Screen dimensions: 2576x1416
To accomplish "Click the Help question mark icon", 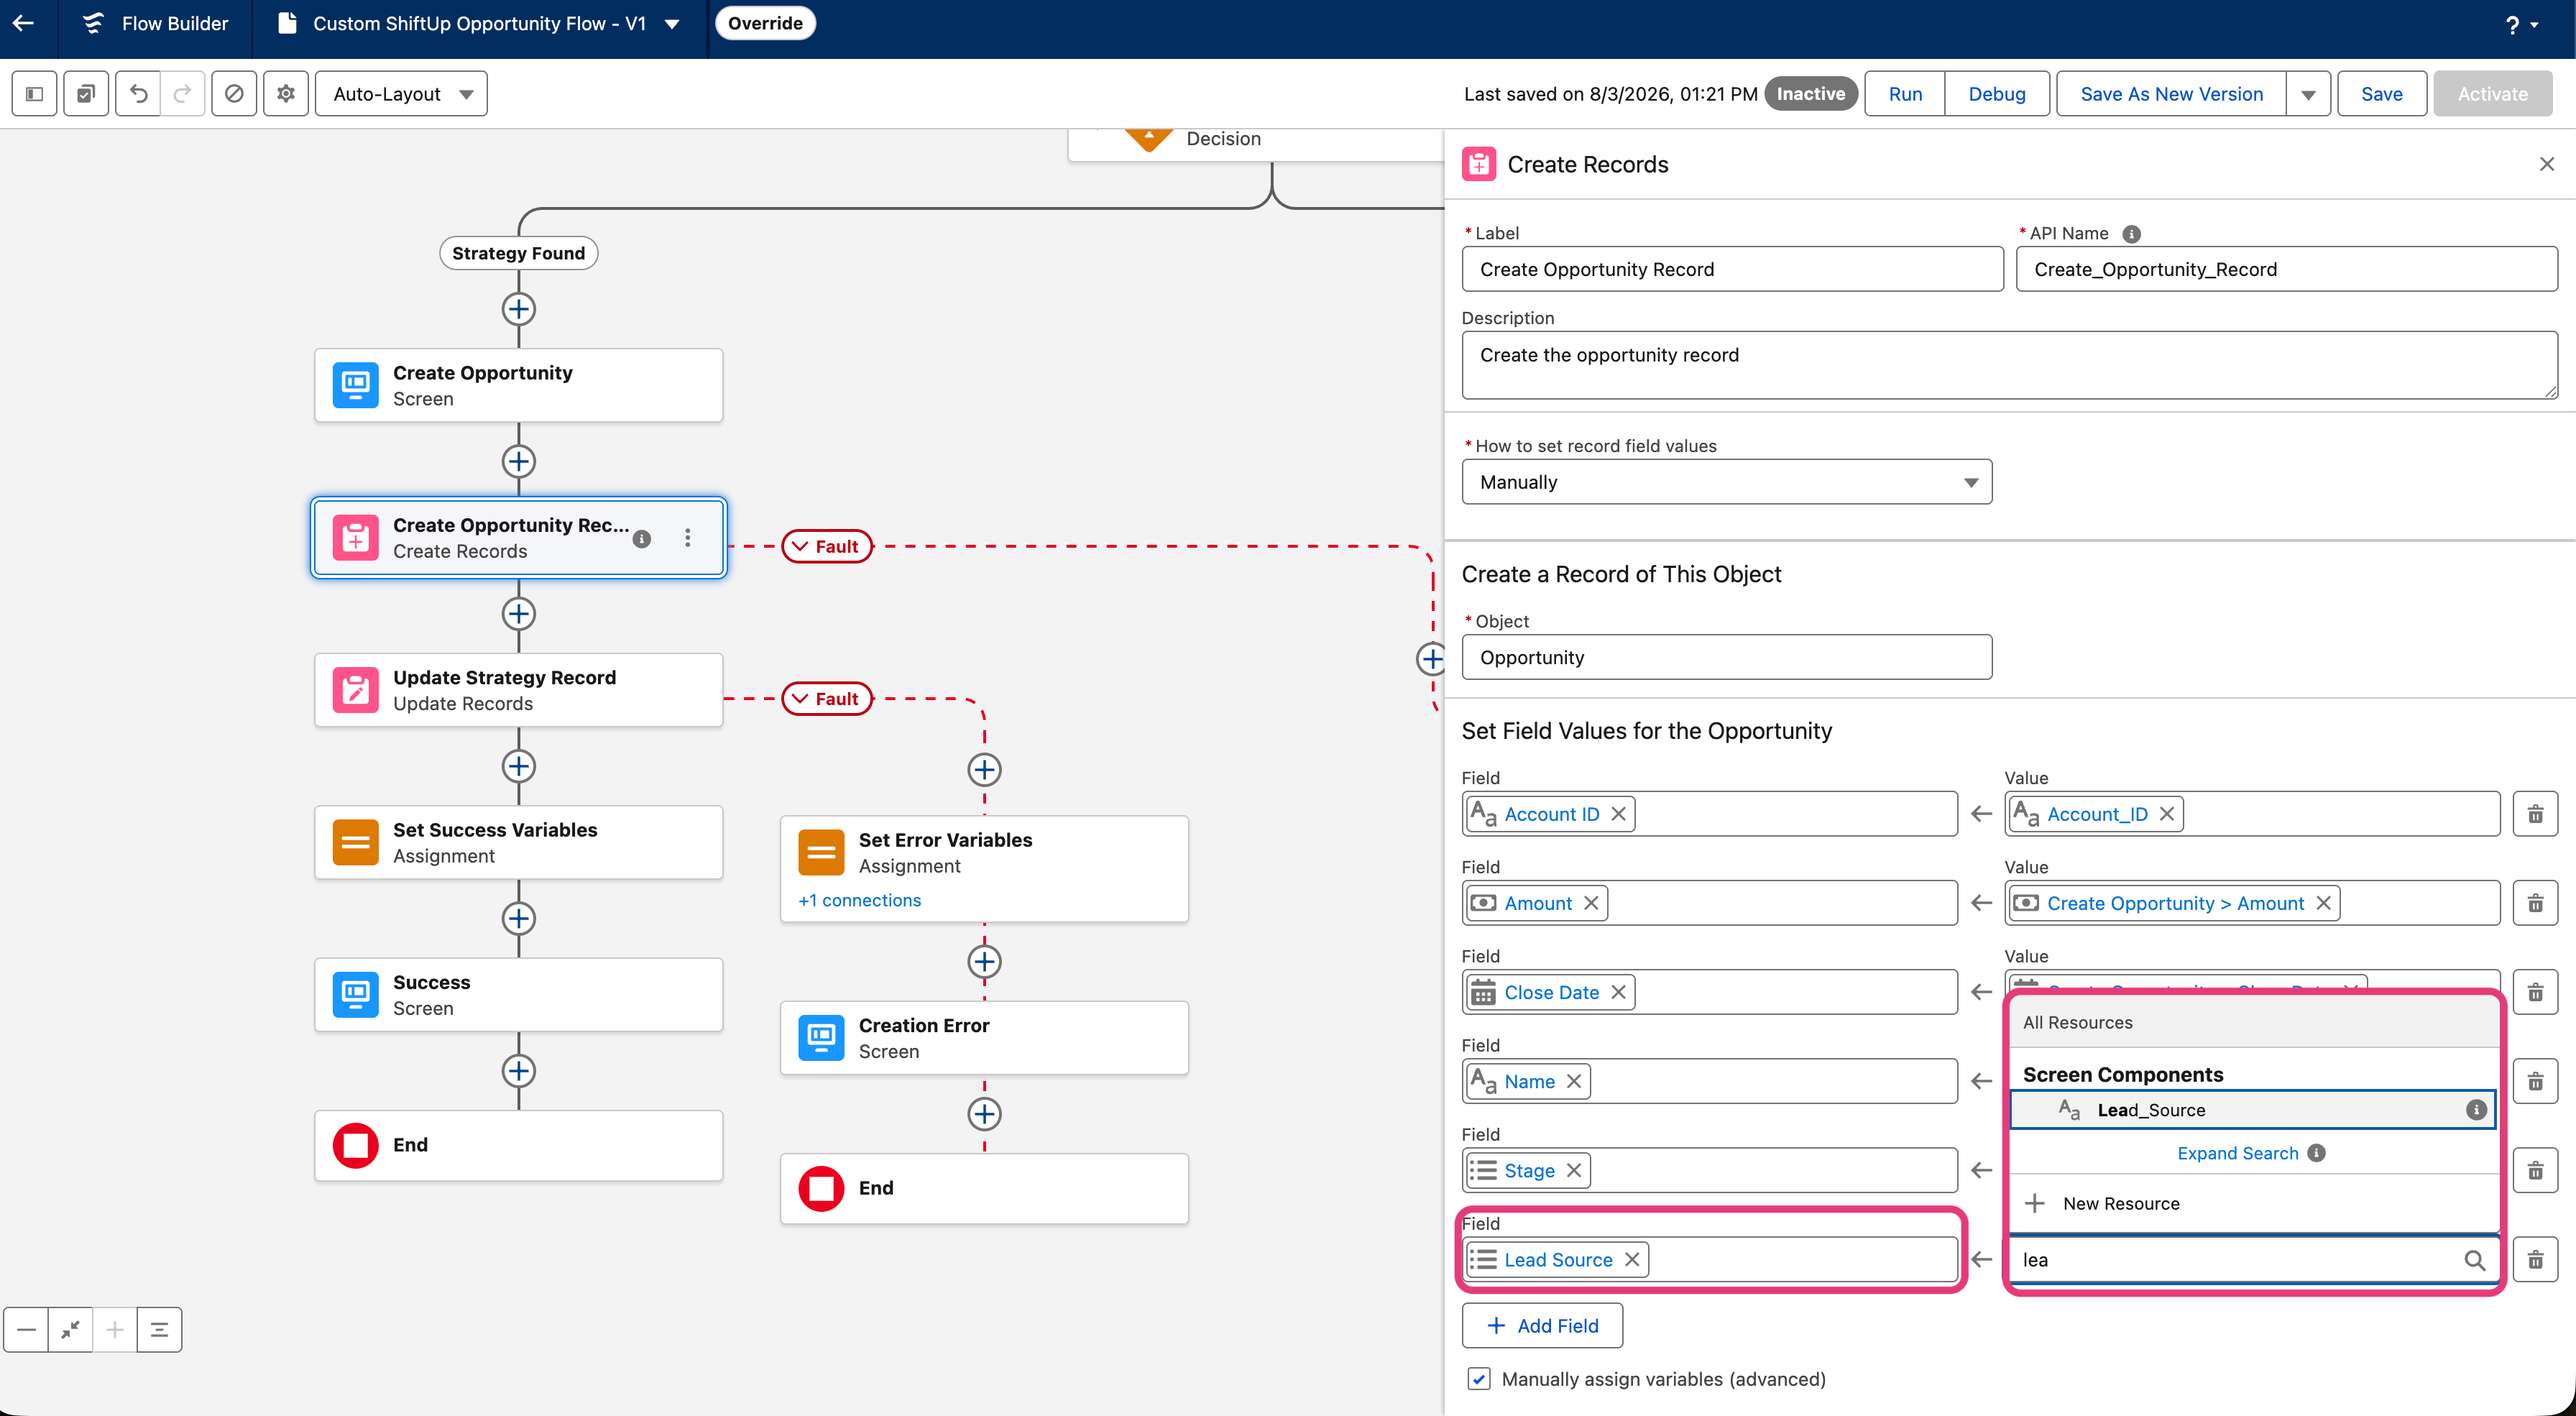I will 2512,24.
